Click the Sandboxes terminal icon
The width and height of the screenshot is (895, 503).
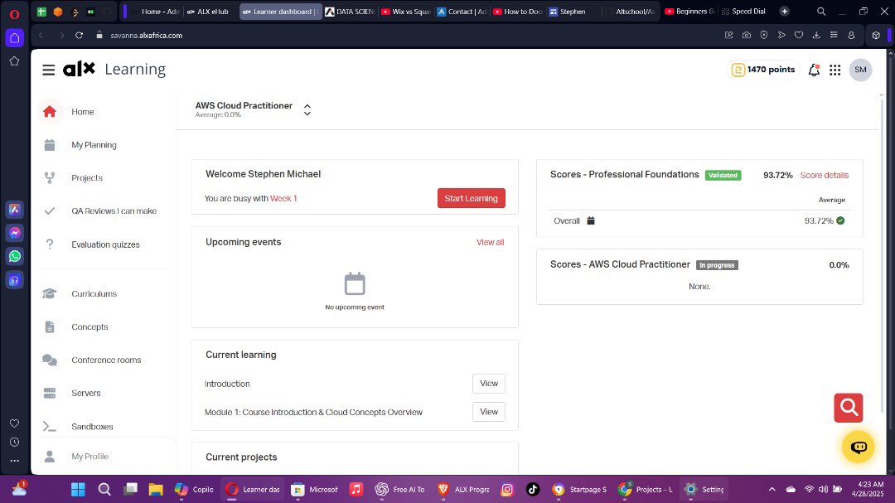point(50,427)
